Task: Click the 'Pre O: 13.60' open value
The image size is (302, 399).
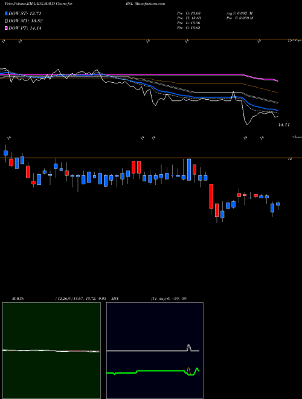Action: click(188, 13)
